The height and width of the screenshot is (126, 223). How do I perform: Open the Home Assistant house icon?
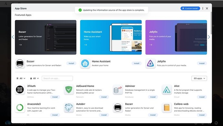click(x=85, y=63)
